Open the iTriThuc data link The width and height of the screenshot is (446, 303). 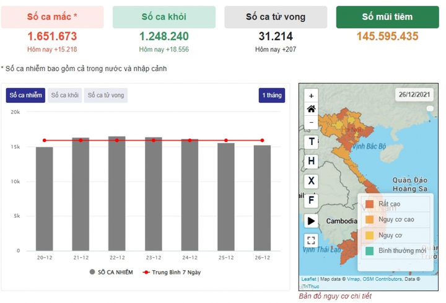tap(310, 286)
